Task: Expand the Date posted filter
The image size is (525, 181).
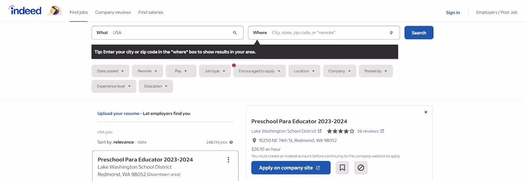Action: 110,71
